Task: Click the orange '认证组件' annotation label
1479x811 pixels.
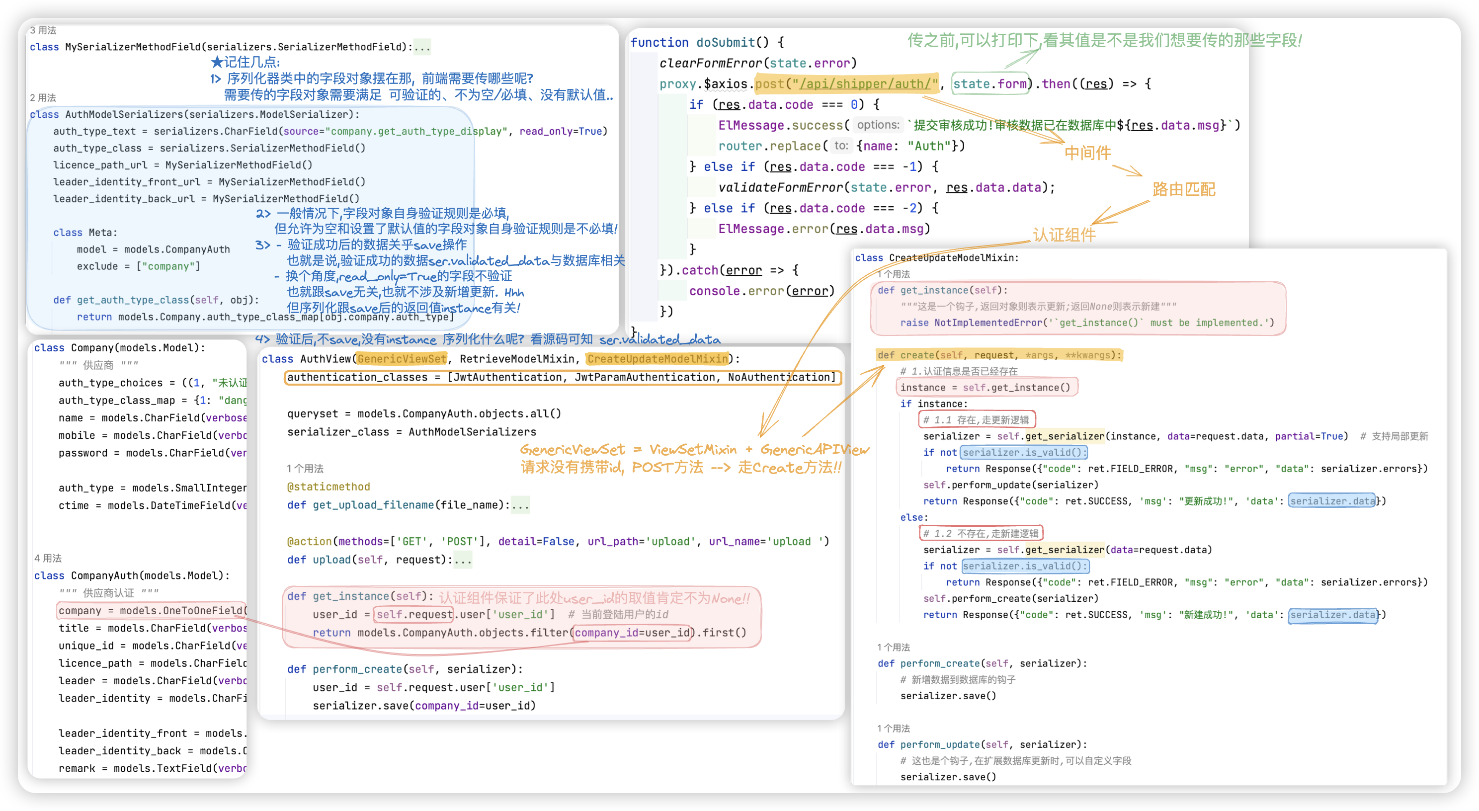Action: click(x=1064, y=235)
